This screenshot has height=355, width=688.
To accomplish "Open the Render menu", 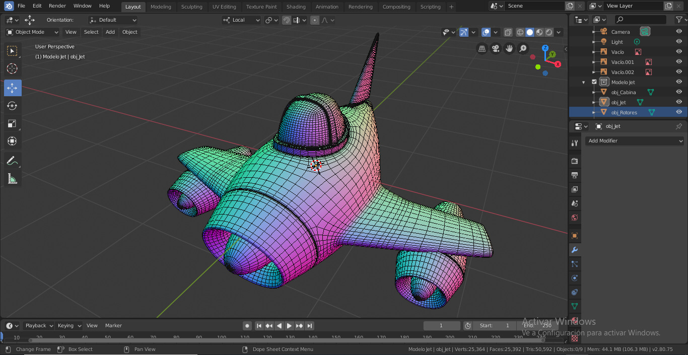I will point(57,6).
